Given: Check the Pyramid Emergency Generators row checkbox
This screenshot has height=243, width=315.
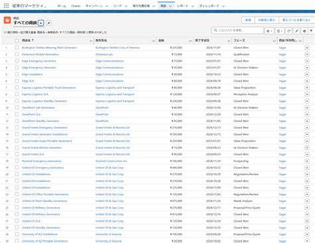Looking at the screenshot, I should (x=17, y=161).
